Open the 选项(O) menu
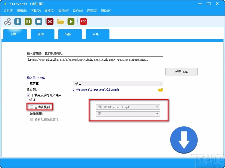225x168 pixels. coord(91,11)
